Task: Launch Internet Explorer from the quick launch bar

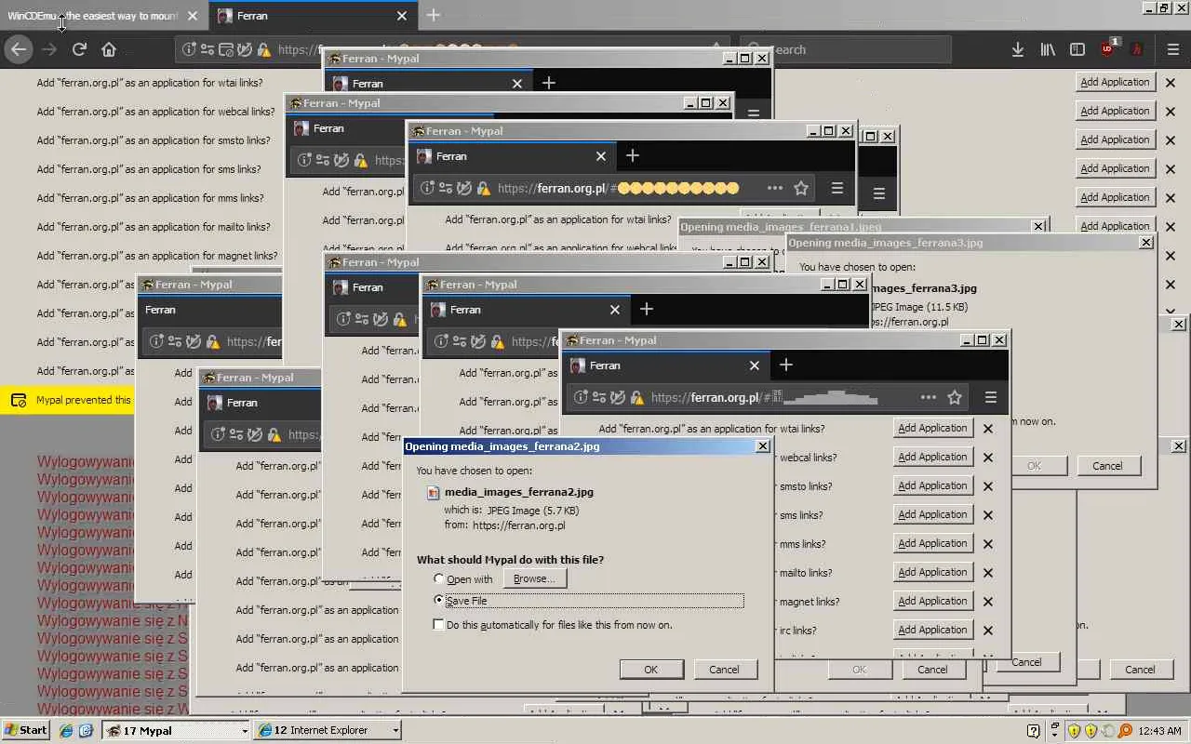Action: pyautogui.click(x=66, y=730)
